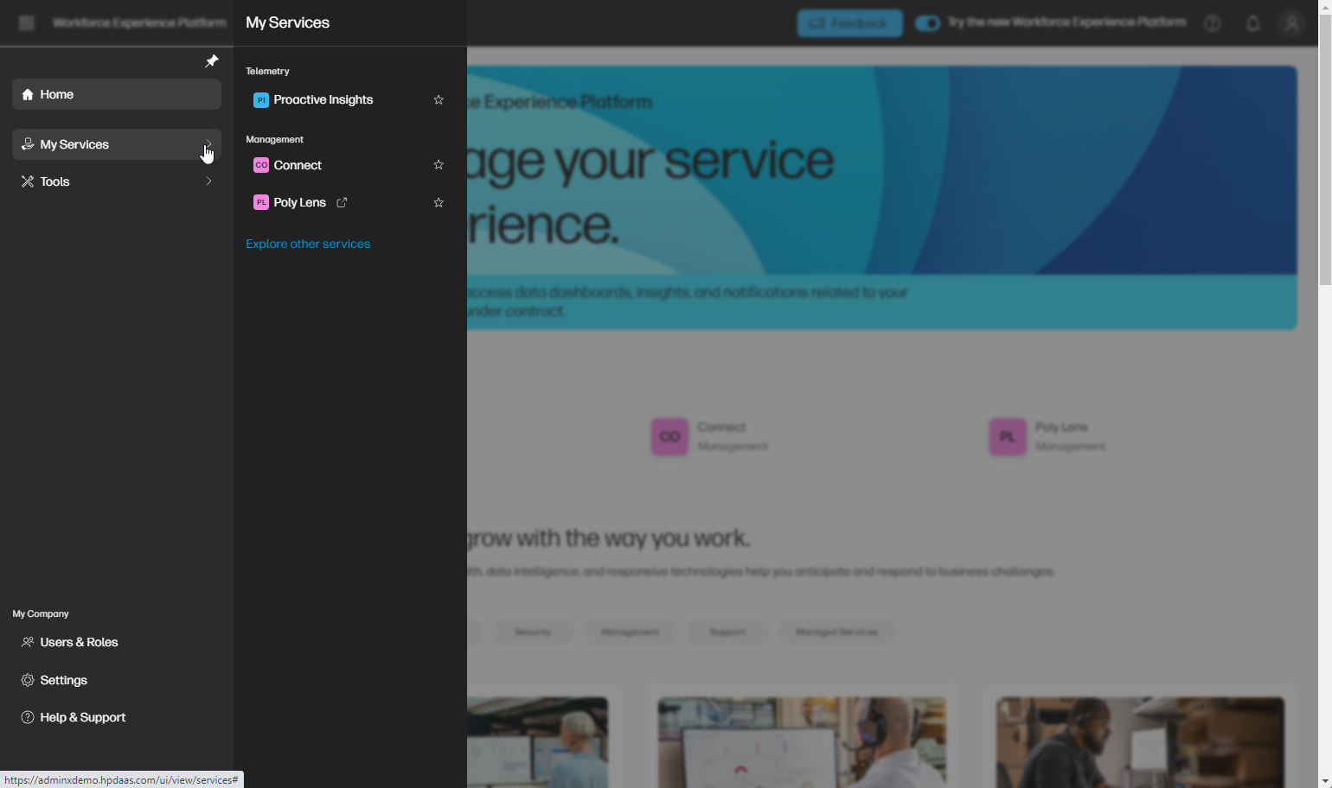Click the hamburger grid icon top left
Image resolution: width=1332 pixels, height=788 pixels.
(x=26, y=22)
